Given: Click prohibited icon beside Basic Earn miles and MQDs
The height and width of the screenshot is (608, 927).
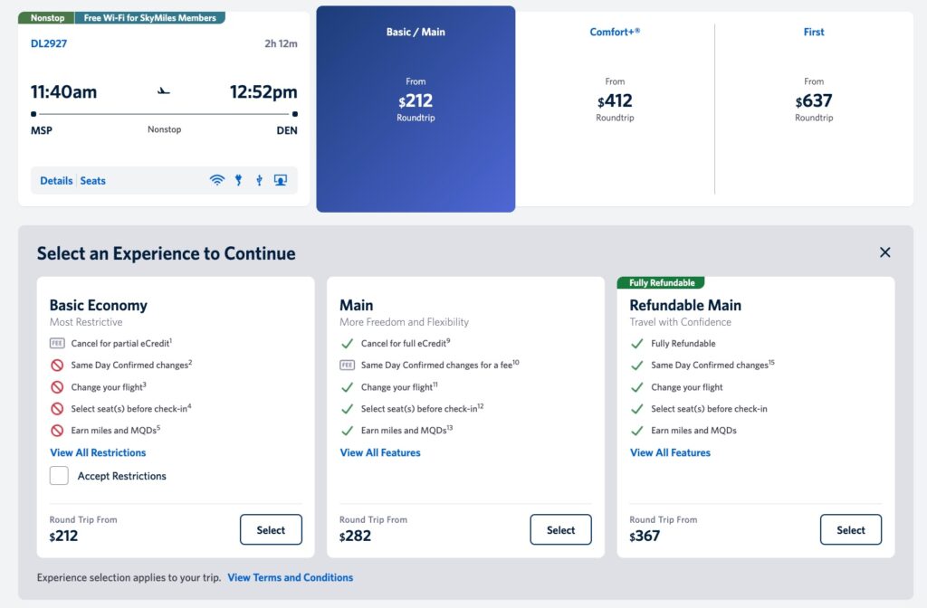Looking at the screenshot, I should pyautogui.click(x=57, y=431).
